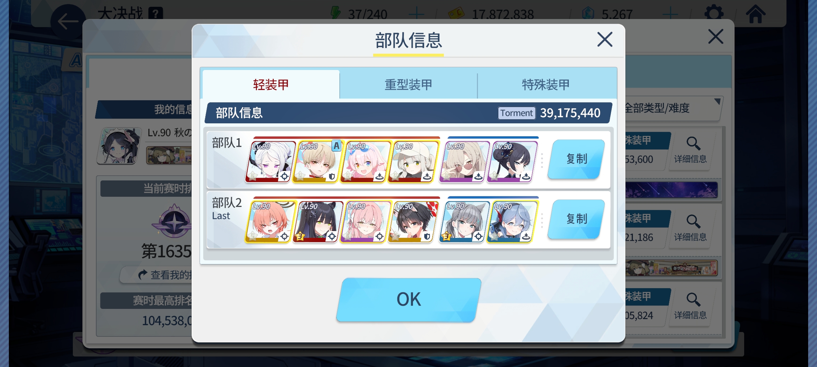Viewport: 817px width, 367px height.
Task: Switch to the 重型装甲 tab
Action: pyautogui.click(x=408, y=85)
